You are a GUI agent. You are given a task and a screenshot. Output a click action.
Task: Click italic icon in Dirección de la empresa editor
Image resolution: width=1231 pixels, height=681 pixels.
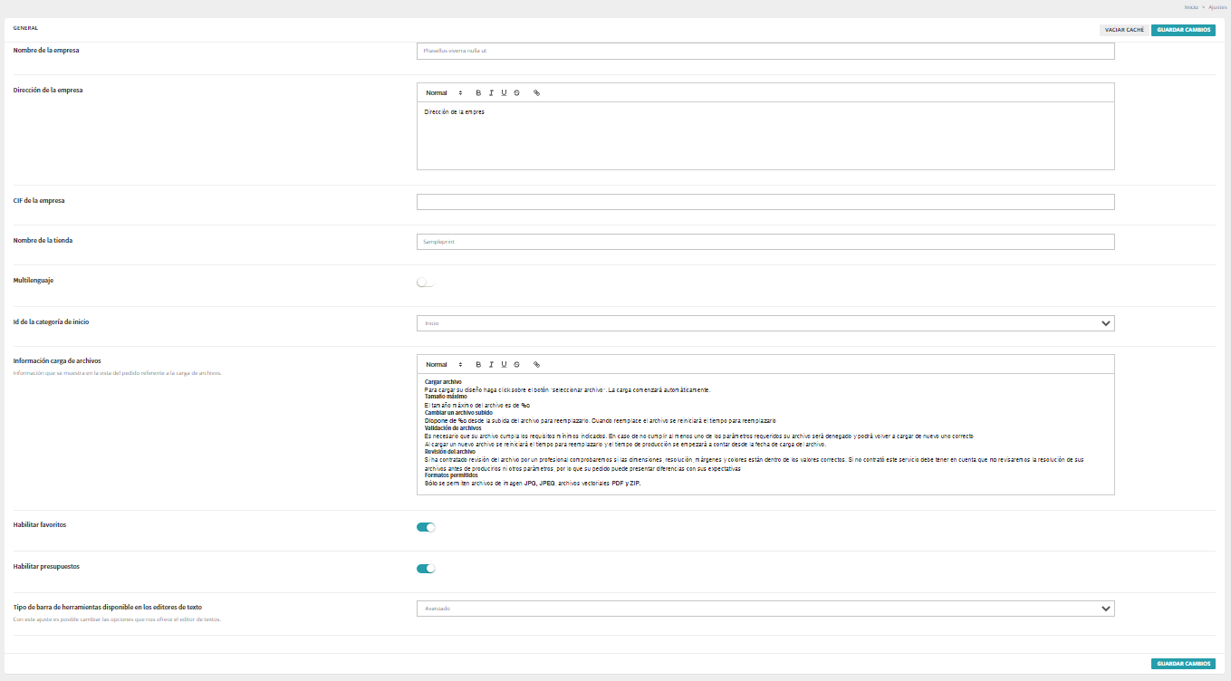coord(491,93)
